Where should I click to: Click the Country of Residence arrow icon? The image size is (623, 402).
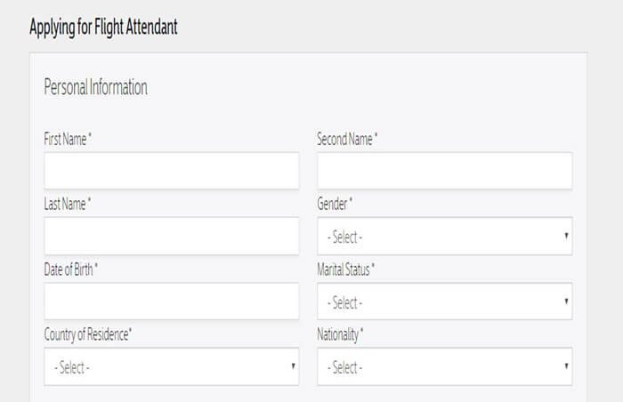coord(293,366)
